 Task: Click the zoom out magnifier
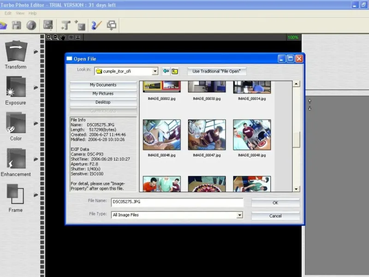click(x=56, y=37)
